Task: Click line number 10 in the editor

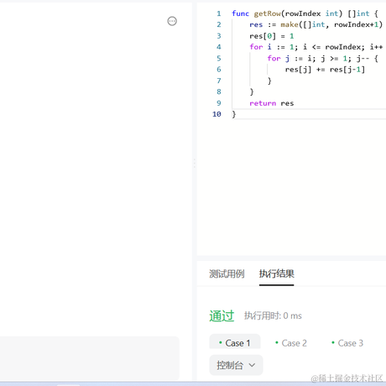Action: coord(216,114)
